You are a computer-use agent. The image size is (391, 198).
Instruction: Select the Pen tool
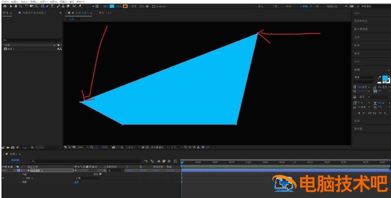[48, 6]
